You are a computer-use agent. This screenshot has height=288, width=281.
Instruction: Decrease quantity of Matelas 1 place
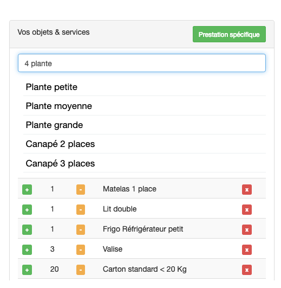point(81,189)
